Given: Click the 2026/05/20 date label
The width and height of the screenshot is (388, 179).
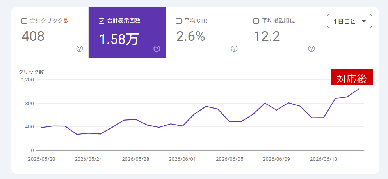Looking at the screenshot, I should tap(41, 159).
